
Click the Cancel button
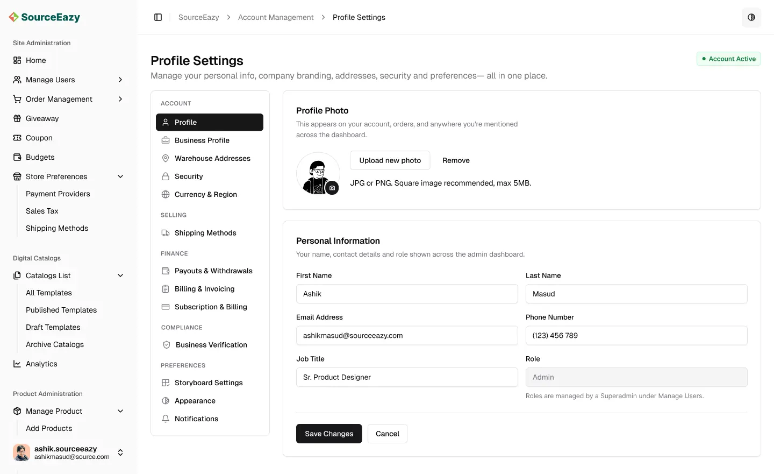click(388, 434)
